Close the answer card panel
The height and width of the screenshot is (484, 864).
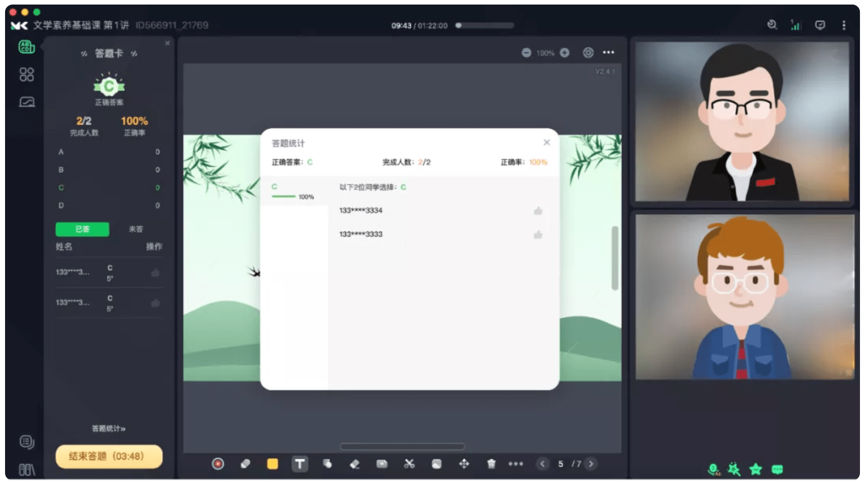pos(167,43)
